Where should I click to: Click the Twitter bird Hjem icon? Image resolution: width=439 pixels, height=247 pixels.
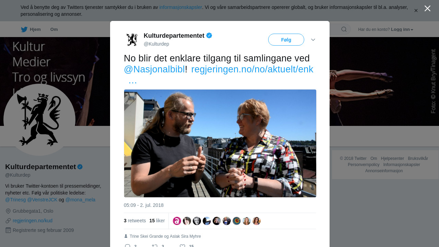pos(24,30)
